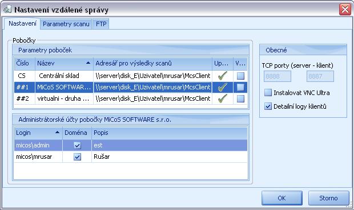Screen dimensions: 354x210
Task: Toggle Doména checkbox for micos\admin
Action: click(77, 145)
